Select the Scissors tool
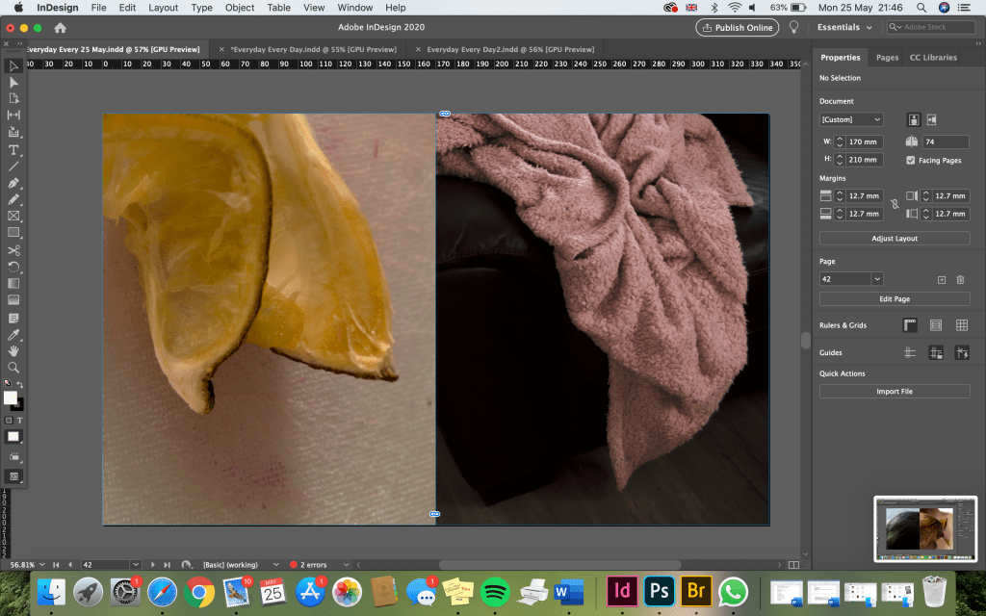This screenshot has width=986, height=616. tap(13, 250)
